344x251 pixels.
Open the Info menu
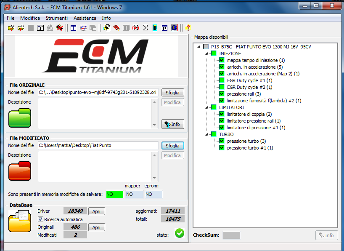tap(106, 18)
